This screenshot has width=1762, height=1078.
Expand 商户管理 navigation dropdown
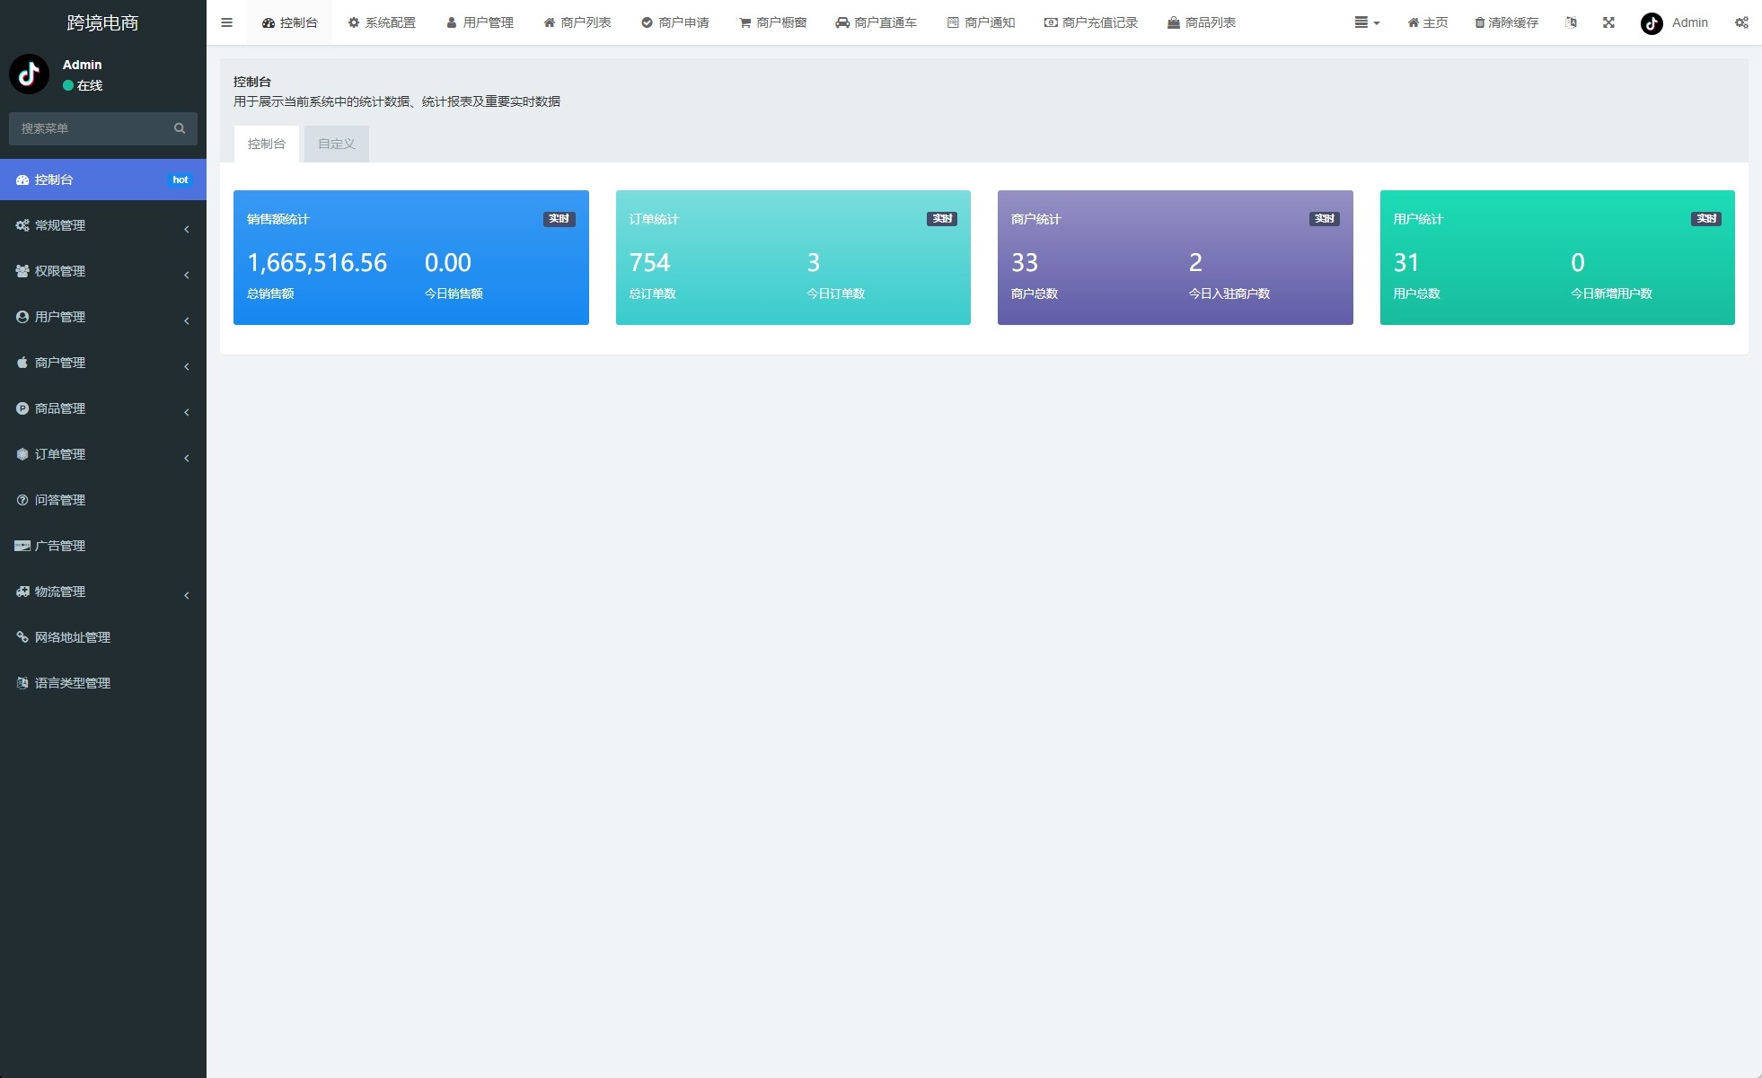(102, 363)
